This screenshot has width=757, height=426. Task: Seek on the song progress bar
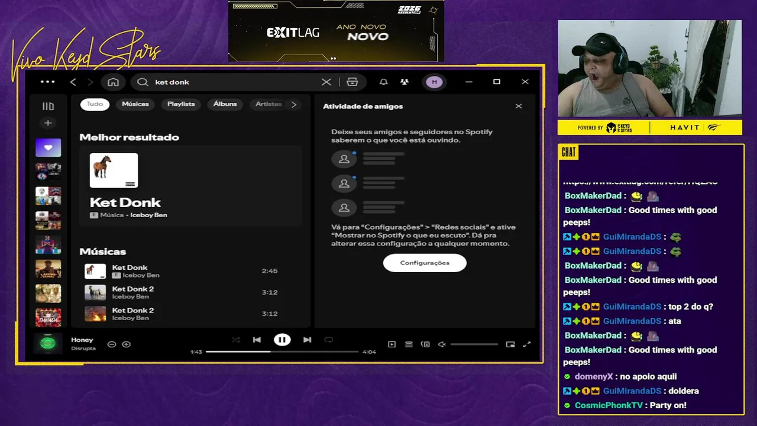click(282, 352)
